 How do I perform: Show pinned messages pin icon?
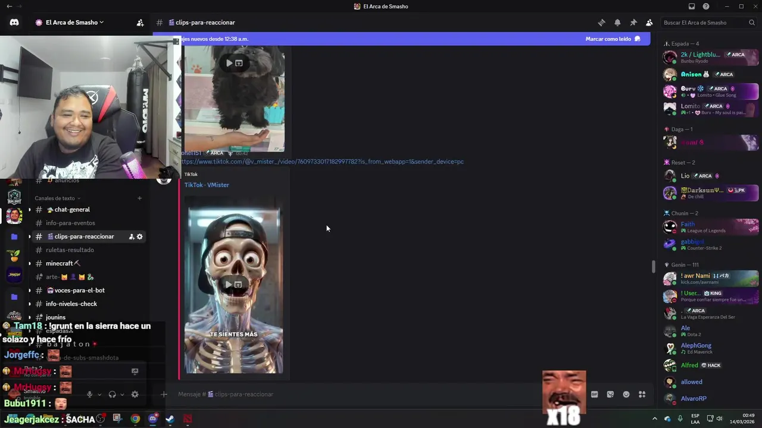633,23
